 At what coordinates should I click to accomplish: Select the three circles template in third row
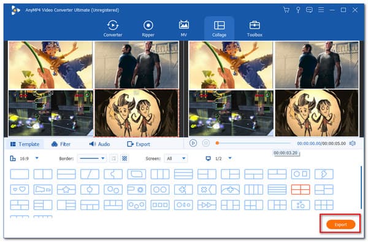tap(137, 205)
